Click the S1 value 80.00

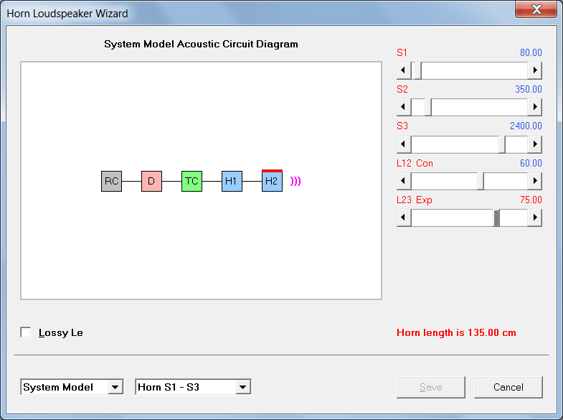[531, 52]
